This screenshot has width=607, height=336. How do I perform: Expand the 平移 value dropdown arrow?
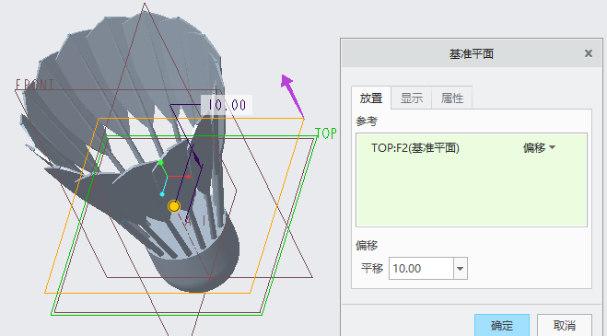pos(460,268)
